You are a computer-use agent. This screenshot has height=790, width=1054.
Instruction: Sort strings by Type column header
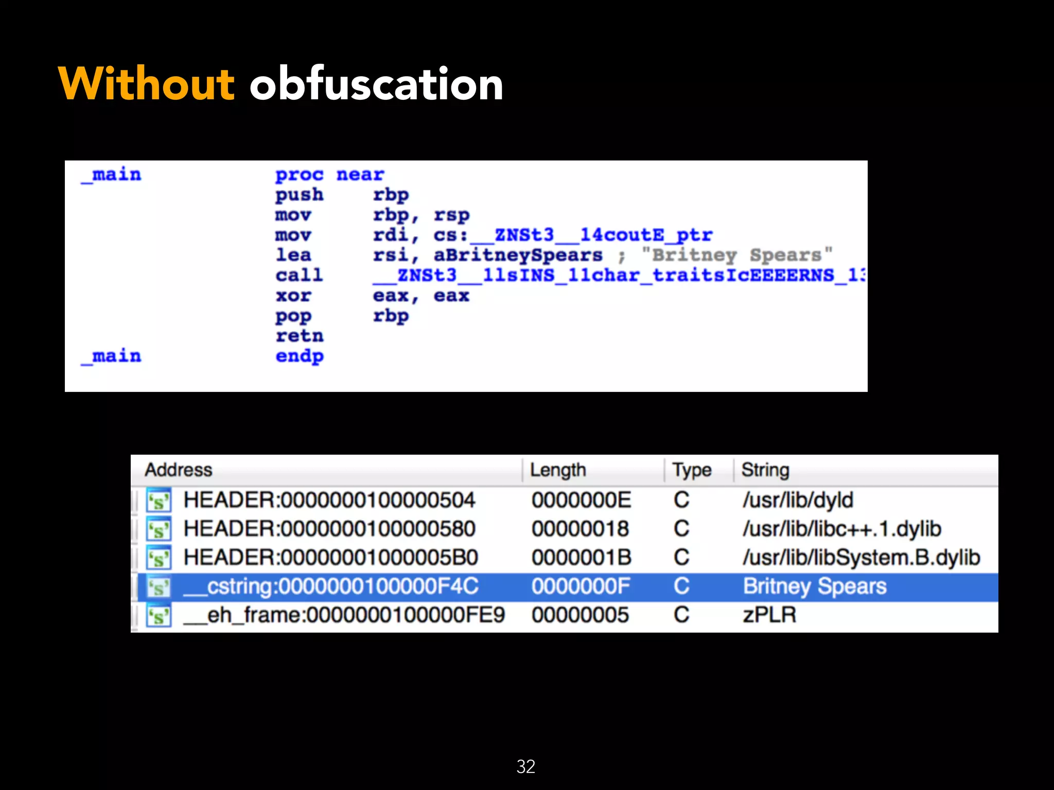(699, 470)
